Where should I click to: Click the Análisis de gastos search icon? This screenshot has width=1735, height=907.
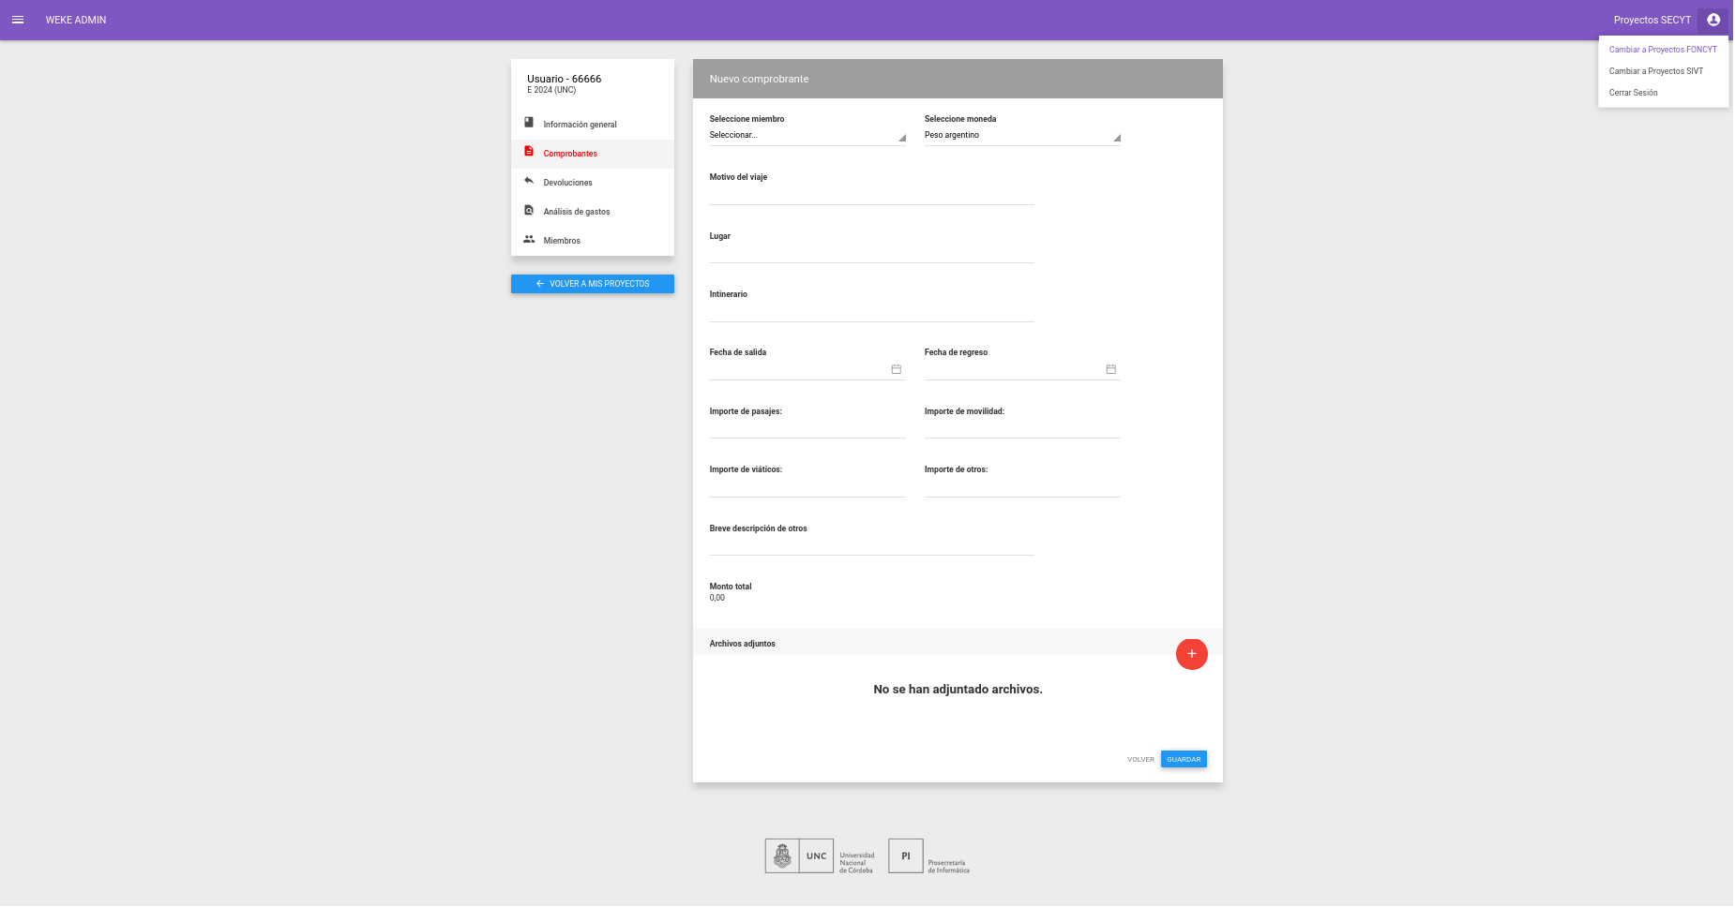[529, 211]
